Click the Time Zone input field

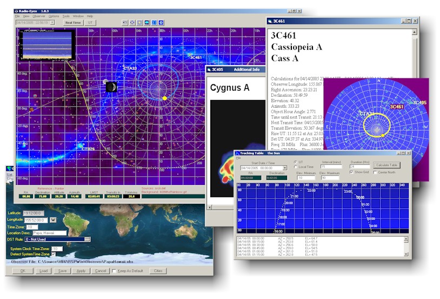(x=32, y=227)
